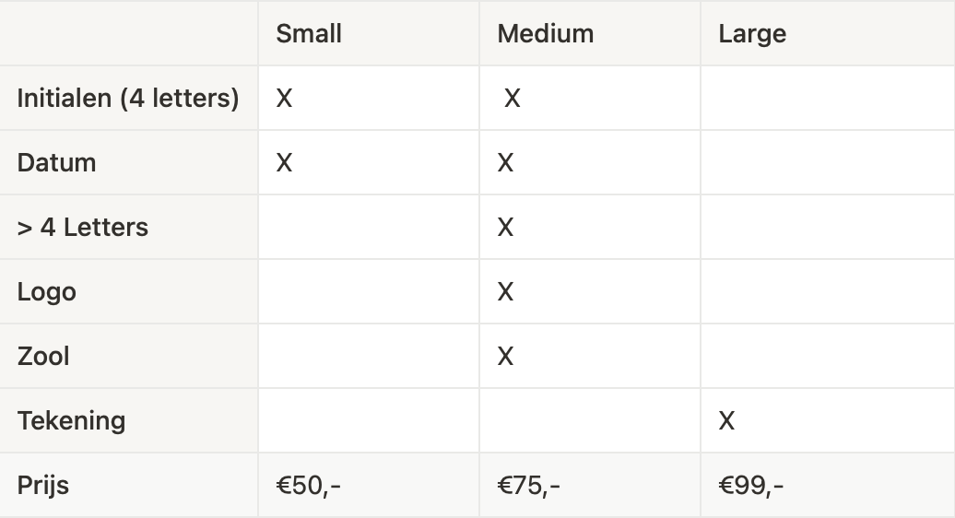Viewport: 955px width, 518px height.
Task: Select the X in Medium Zool cell
Action: 505,357
